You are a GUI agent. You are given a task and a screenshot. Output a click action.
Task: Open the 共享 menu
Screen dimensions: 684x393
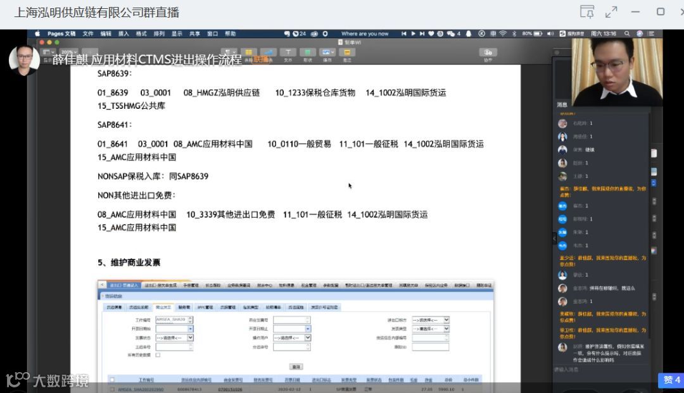coord(194,34)
